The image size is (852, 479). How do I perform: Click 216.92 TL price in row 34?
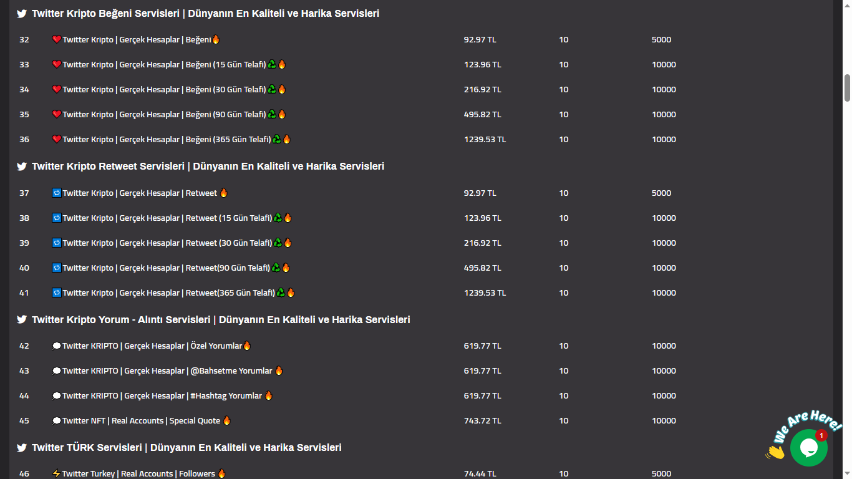coord(482,89)
